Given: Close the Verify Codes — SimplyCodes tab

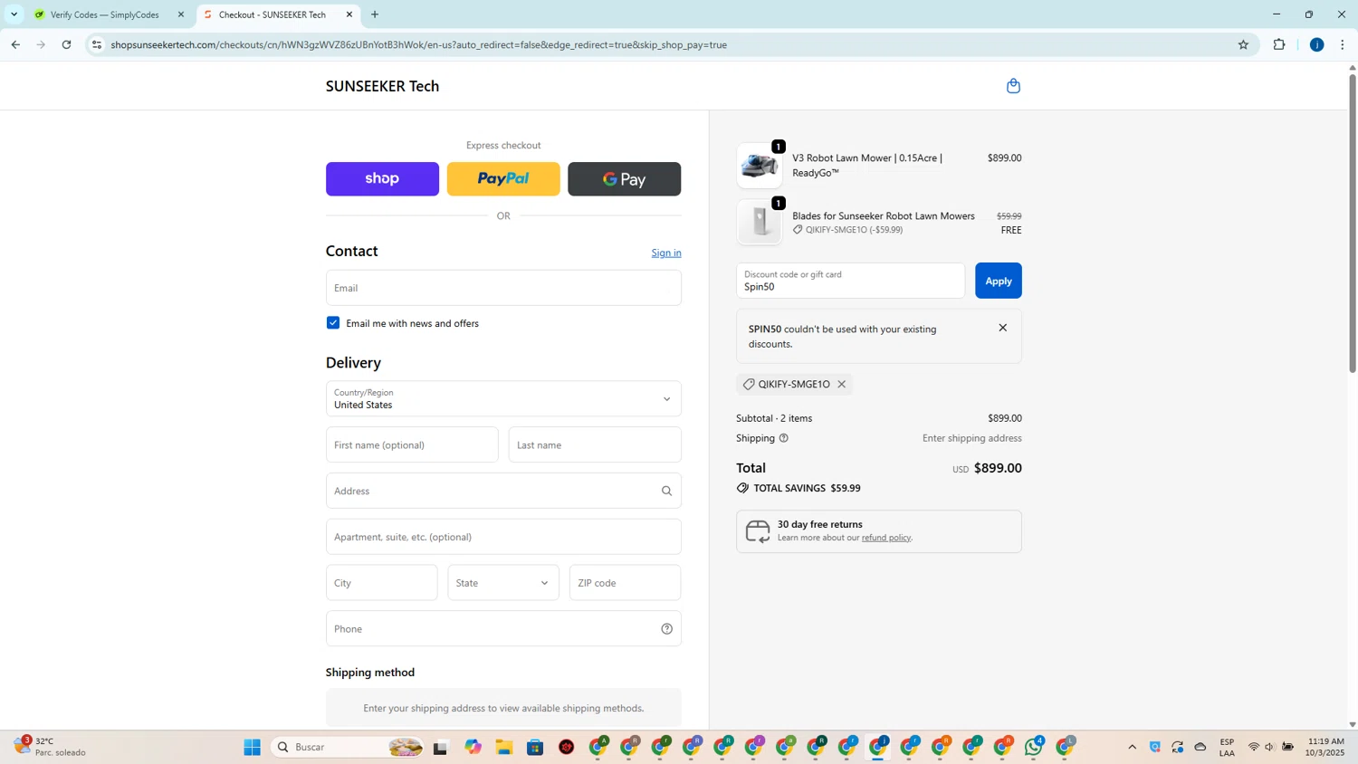Looking at the screenshot, I should tap(181, 14).
